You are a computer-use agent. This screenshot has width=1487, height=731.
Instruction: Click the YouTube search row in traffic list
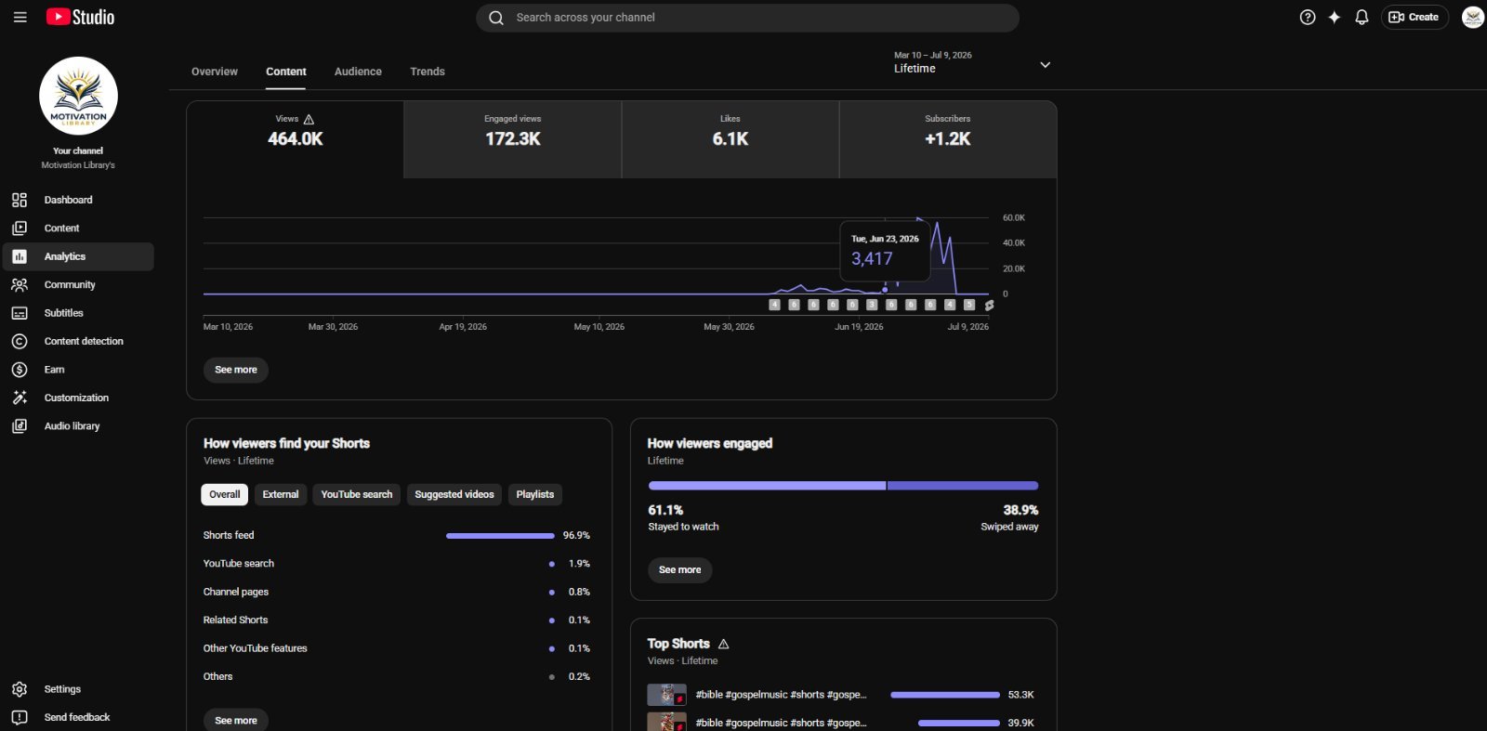(x=397, y=564)
